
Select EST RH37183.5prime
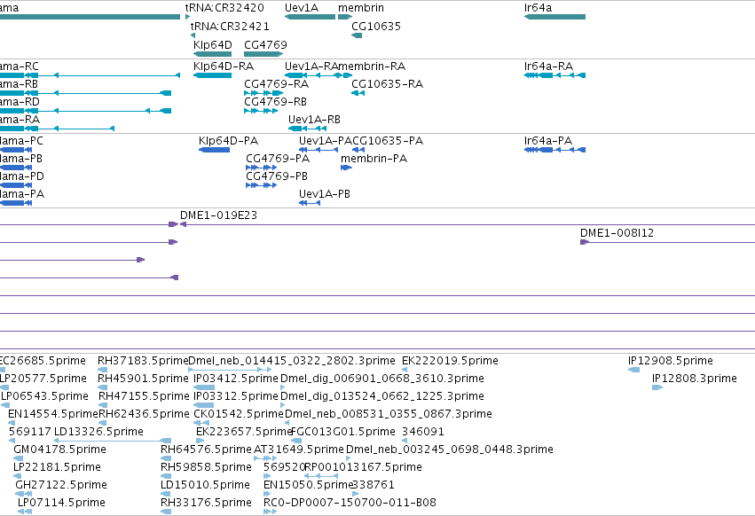(x=103, y=370)
